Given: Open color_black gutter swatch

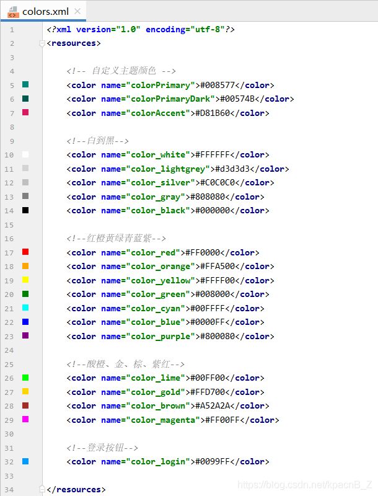Looking at the screenshot, I should pyautogui.click(x=25, y=210).
